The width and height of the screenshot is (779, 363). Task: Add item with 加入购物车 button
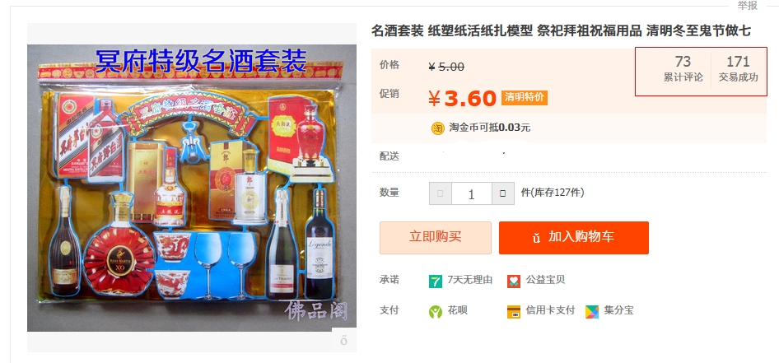[574, 238]
